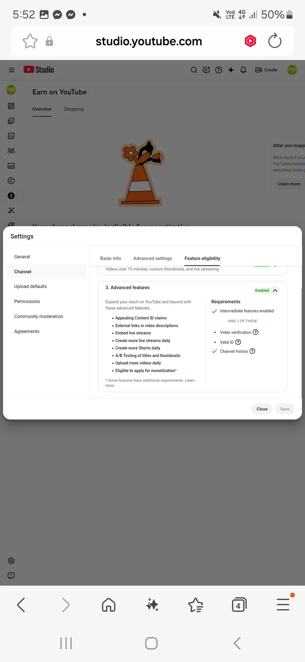This screenshot has height=662, width=305.
Task: Open the browser tabs switcher showing 4
Action: [239, 605]
